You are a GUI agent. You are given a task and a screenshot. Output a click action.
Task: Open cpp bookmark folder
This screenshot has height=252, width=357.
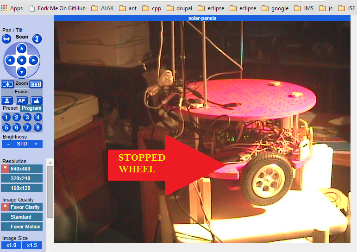click(151, 8)
